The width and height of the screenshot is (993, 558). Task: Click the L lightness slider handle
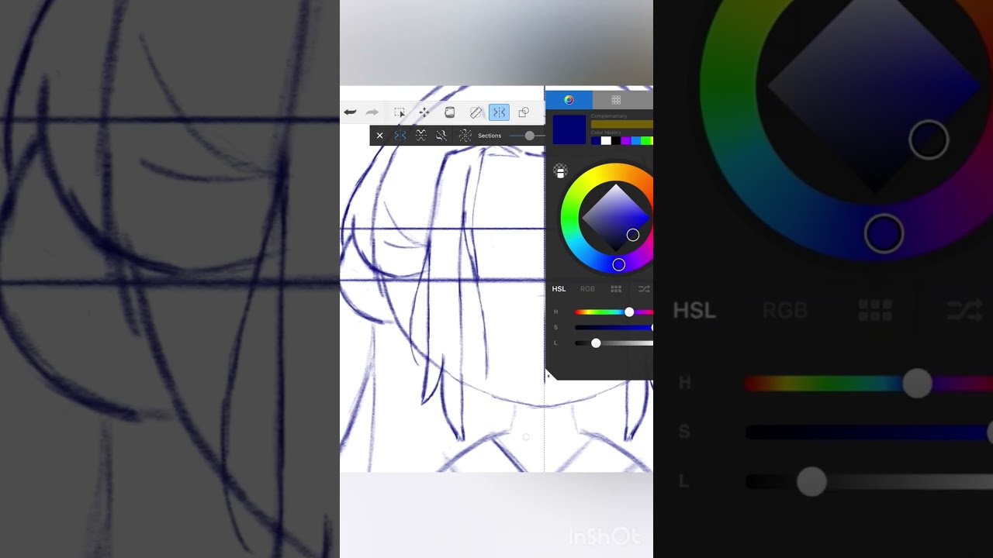coord(596,343)
